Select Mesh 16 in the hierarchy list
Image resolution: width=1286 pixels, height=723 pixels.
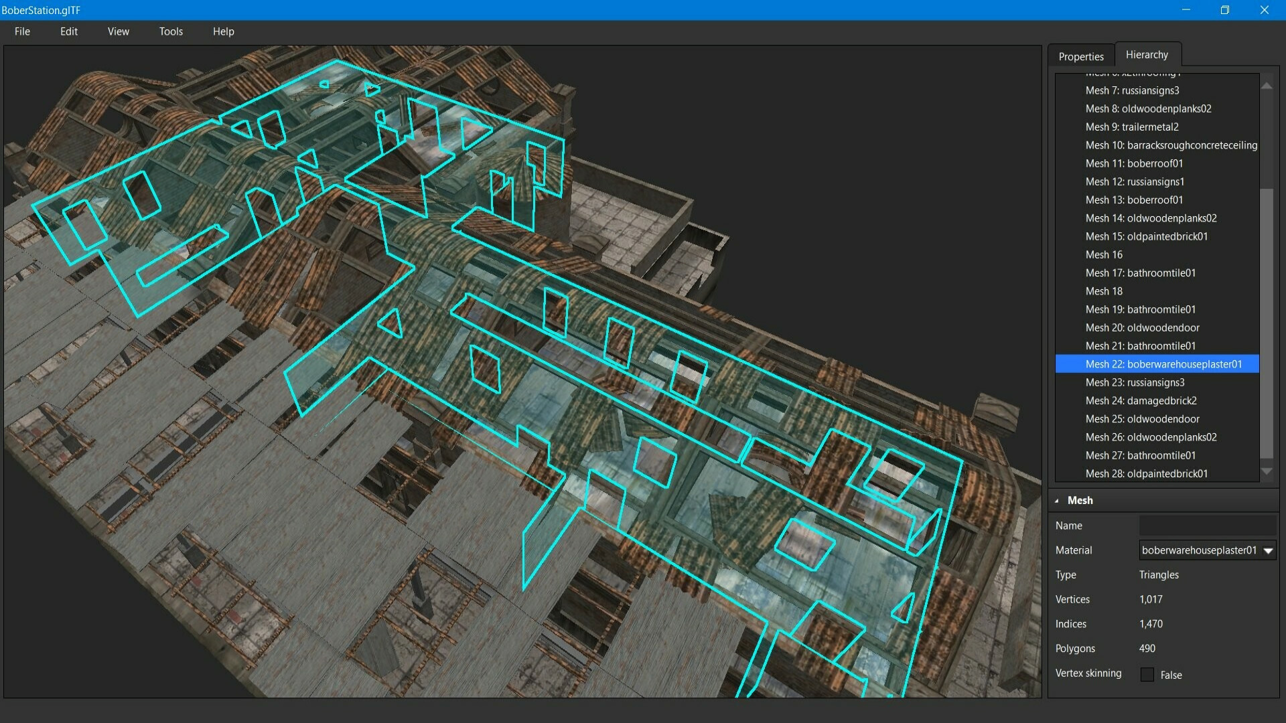click(1104, 254)
